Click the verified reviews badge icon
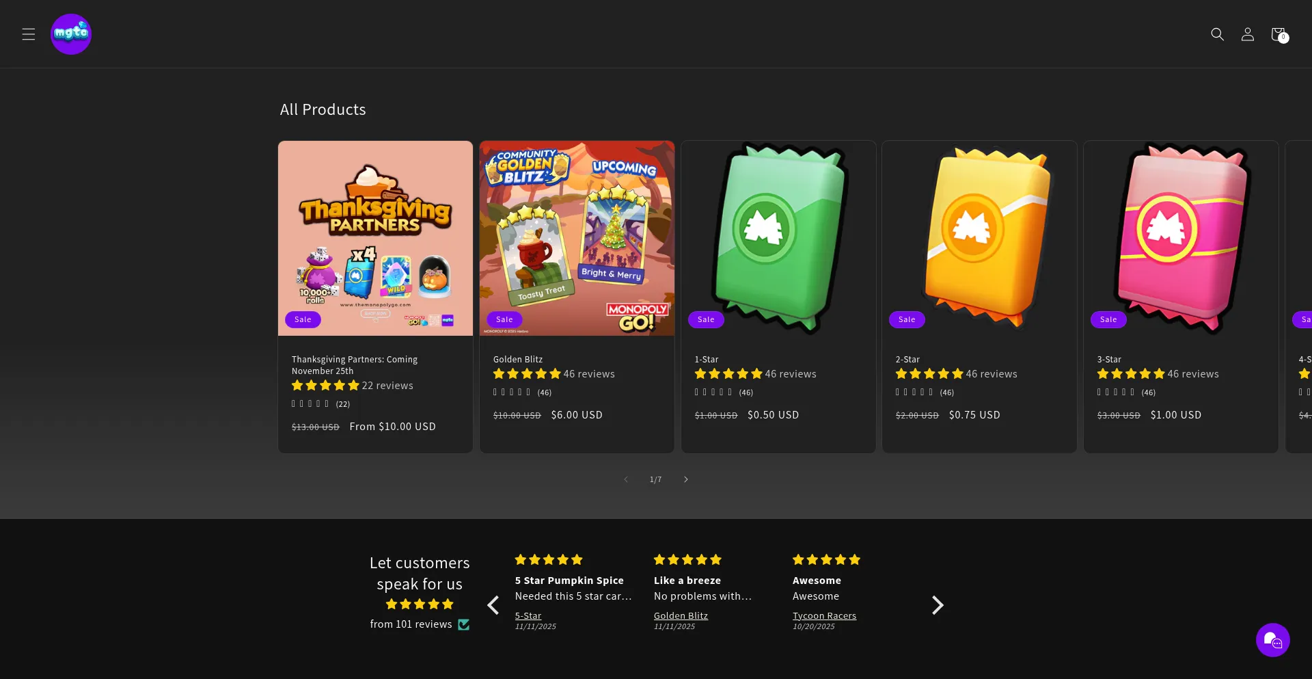1312x679 pixels. coord(464,624)
